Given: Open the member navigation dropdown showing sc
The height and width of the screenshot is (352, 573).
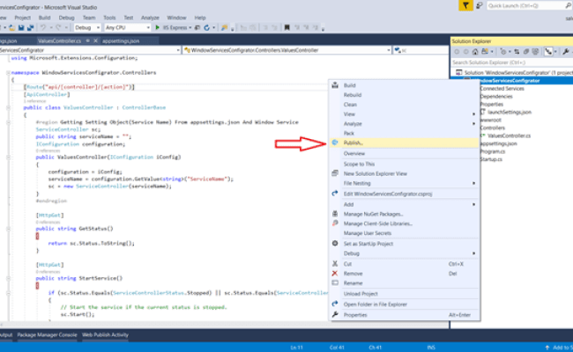Looking at the screenshot, I should click(421, 50).
